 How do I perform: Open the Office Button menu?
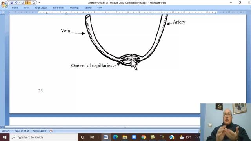[x=4, y=4]
